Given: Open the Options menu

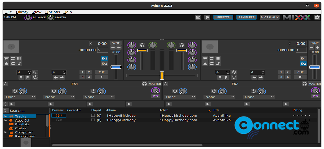Looking at the screenshot, I should (x=53, y=12).
